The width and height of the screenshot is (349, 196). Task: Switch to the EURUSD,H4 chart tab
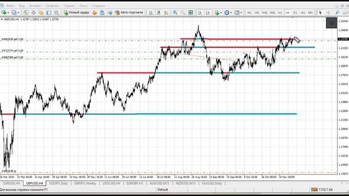click(11, 183)
